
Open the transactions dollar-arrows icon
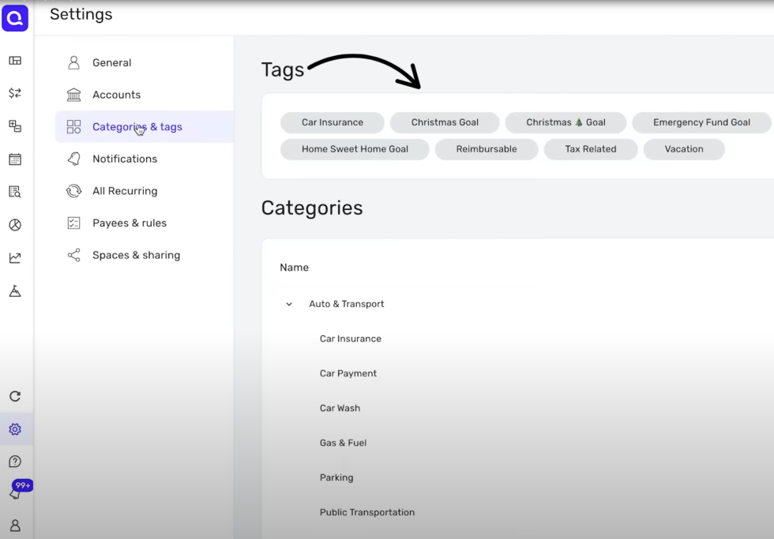click(x=15, y=93)
